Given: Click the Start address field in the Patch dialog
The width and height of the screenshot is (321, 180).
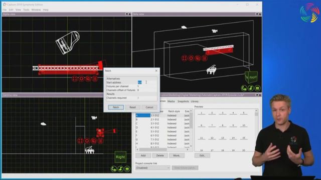Looking at the screenshot, I should point(147,82).
